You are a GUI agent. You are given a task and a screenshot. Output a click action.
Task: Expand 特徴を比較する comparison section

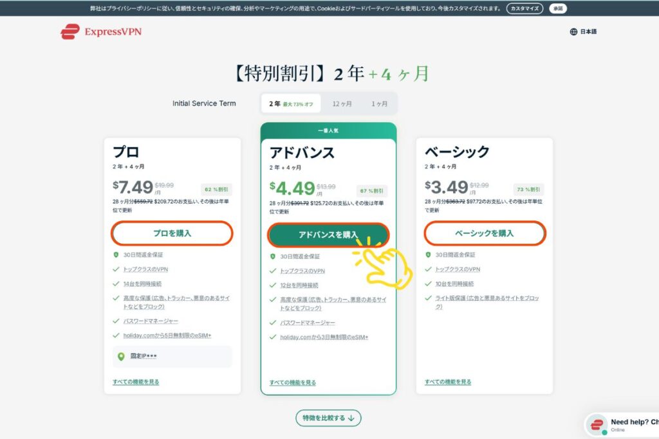coord(328,418)
